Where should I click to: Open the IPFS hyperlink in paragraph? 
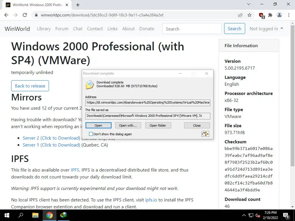pos(75,170)
